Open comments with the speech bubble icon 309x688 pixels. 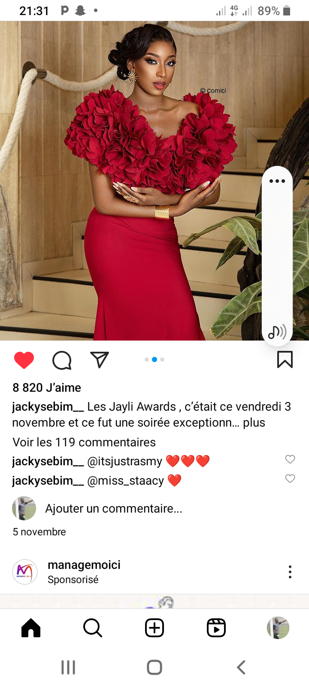[x=62, y=360]
